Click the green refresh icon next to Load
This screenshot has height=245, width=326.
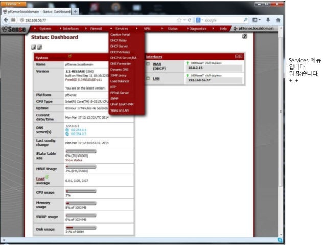[x=47, y=177]
